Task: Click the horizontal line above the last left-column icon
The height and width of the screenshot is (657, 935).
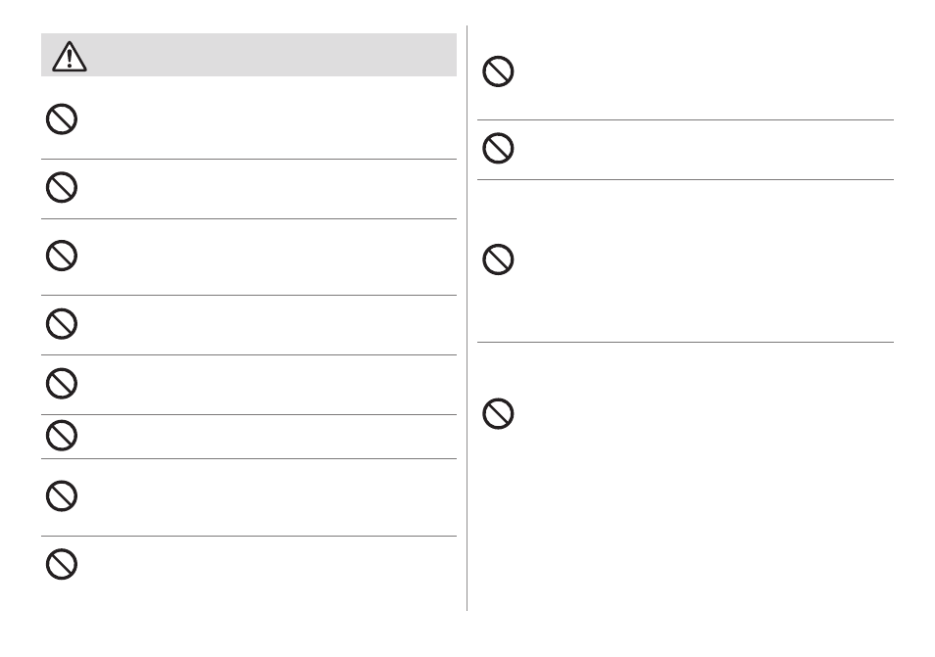Action: [249, 537]
